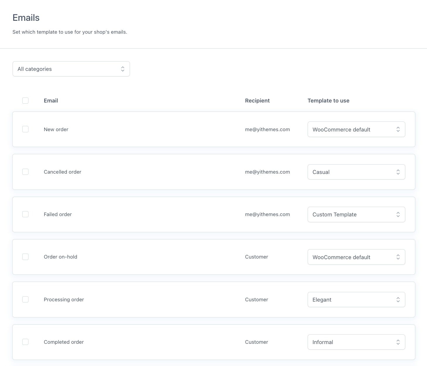Expand the Casual template dropdown
The width and height of the screenshot is (427, 366).
(x=356, y=172)
